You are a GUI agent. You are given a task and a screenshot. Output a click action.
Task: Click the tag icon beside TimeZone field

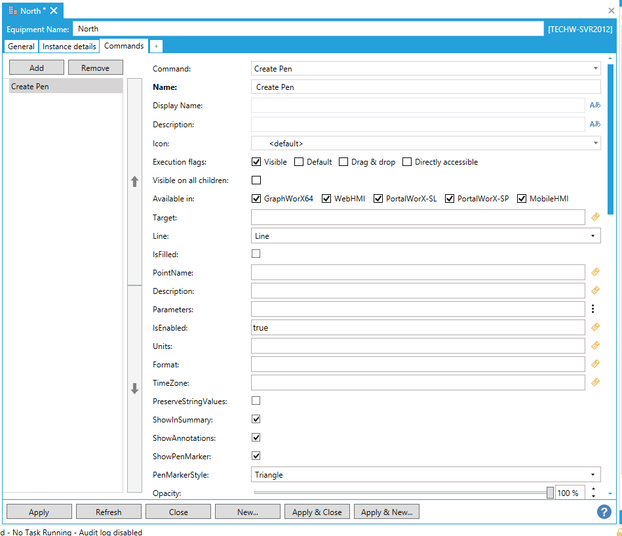point(595,382)
